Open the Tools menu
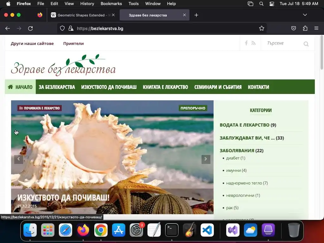324x243 pixels. tap(134, 4)
